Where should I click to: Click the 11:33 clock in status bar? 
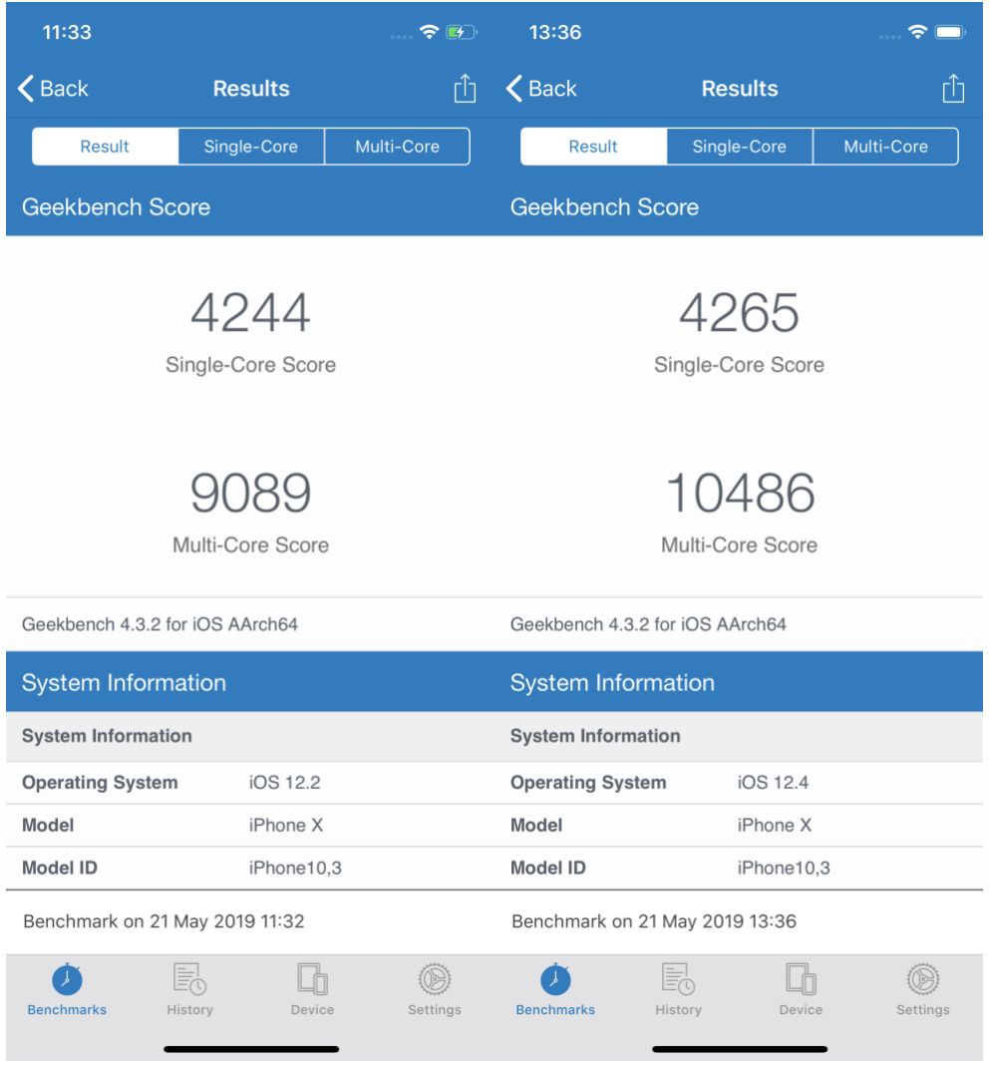coord(67,32)
